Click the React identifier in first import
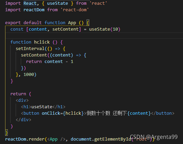 click(x=30, y=3)
